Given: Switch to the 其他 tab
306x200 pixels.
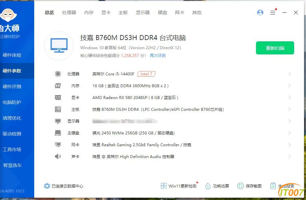Looking at the screenshot, I should pyautogui.click(x=197, y=13).
